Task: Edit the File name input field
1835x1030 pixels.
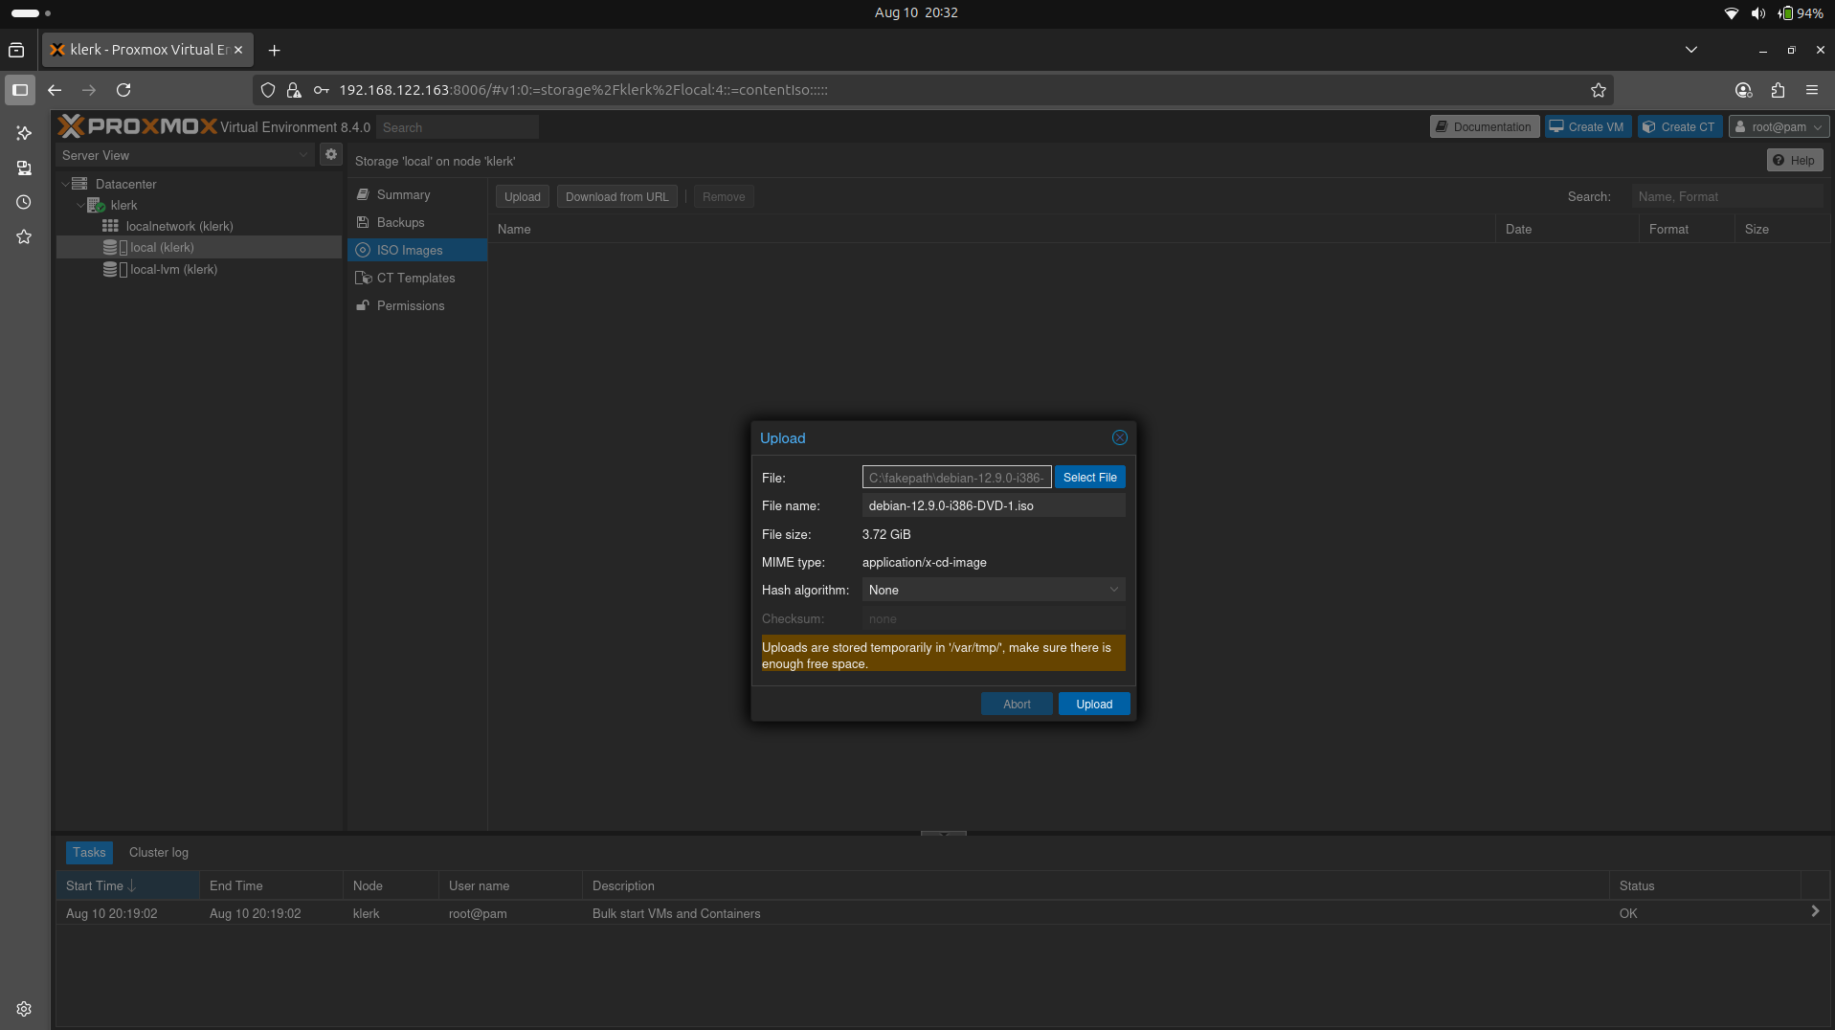Action: [993, 505]
